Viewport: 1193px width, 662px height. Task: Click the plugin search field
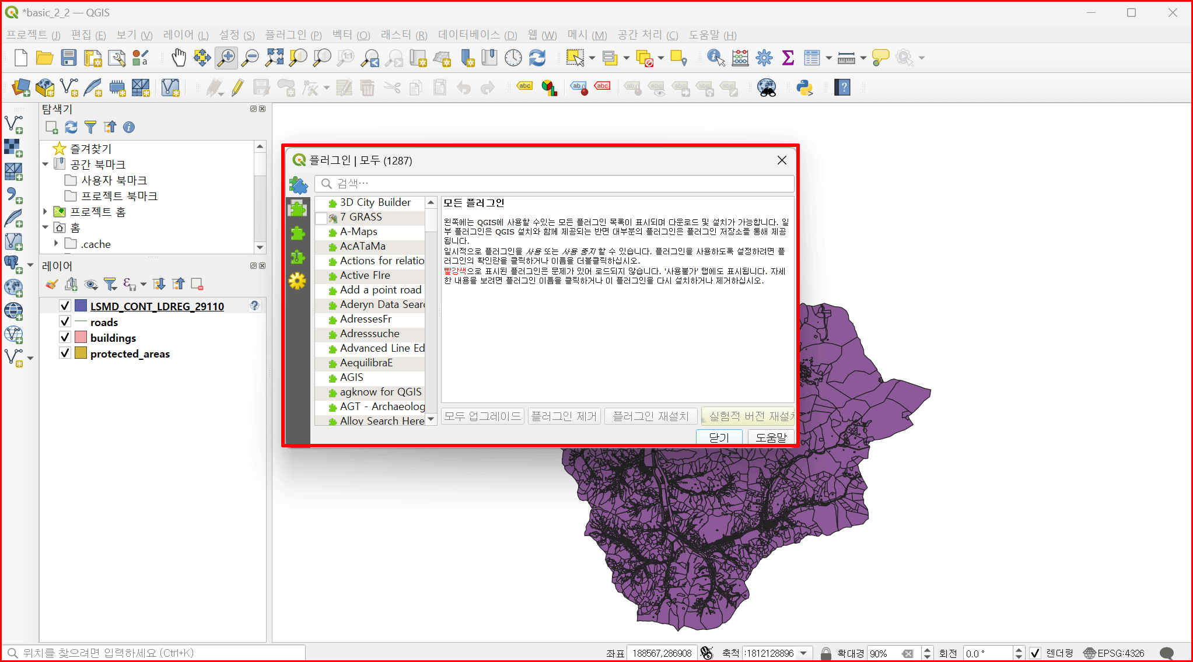point(554,184)
